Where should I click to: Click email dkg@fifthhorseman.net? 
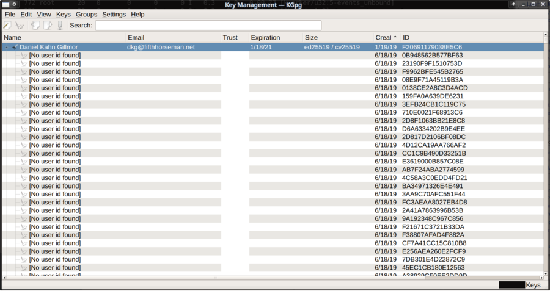point(161,47)
